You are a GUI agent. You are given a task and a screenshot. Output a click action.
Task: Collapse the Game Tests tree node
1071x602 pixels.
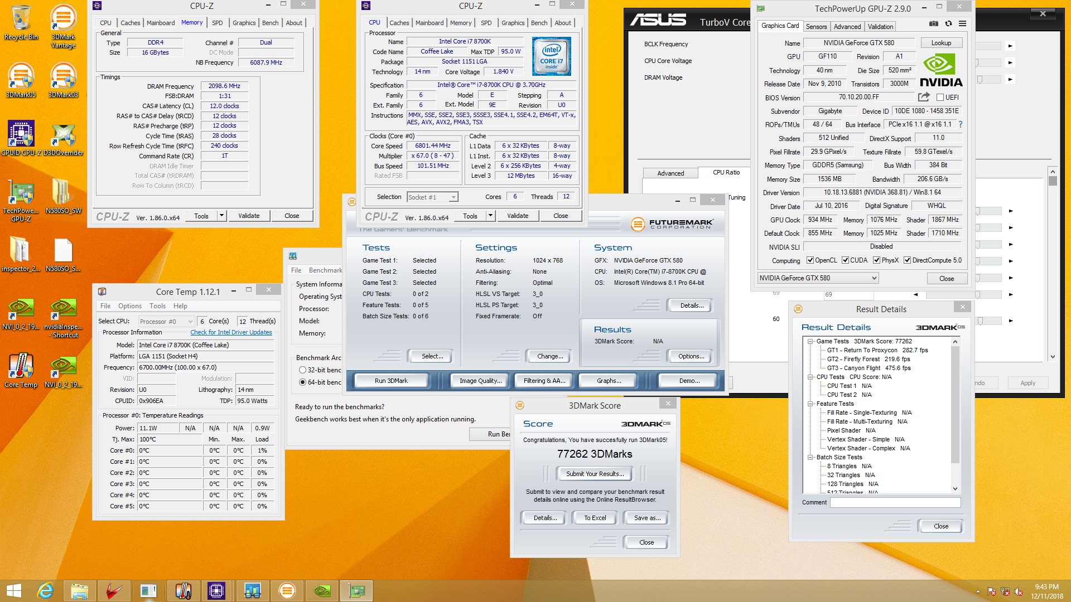810,341
